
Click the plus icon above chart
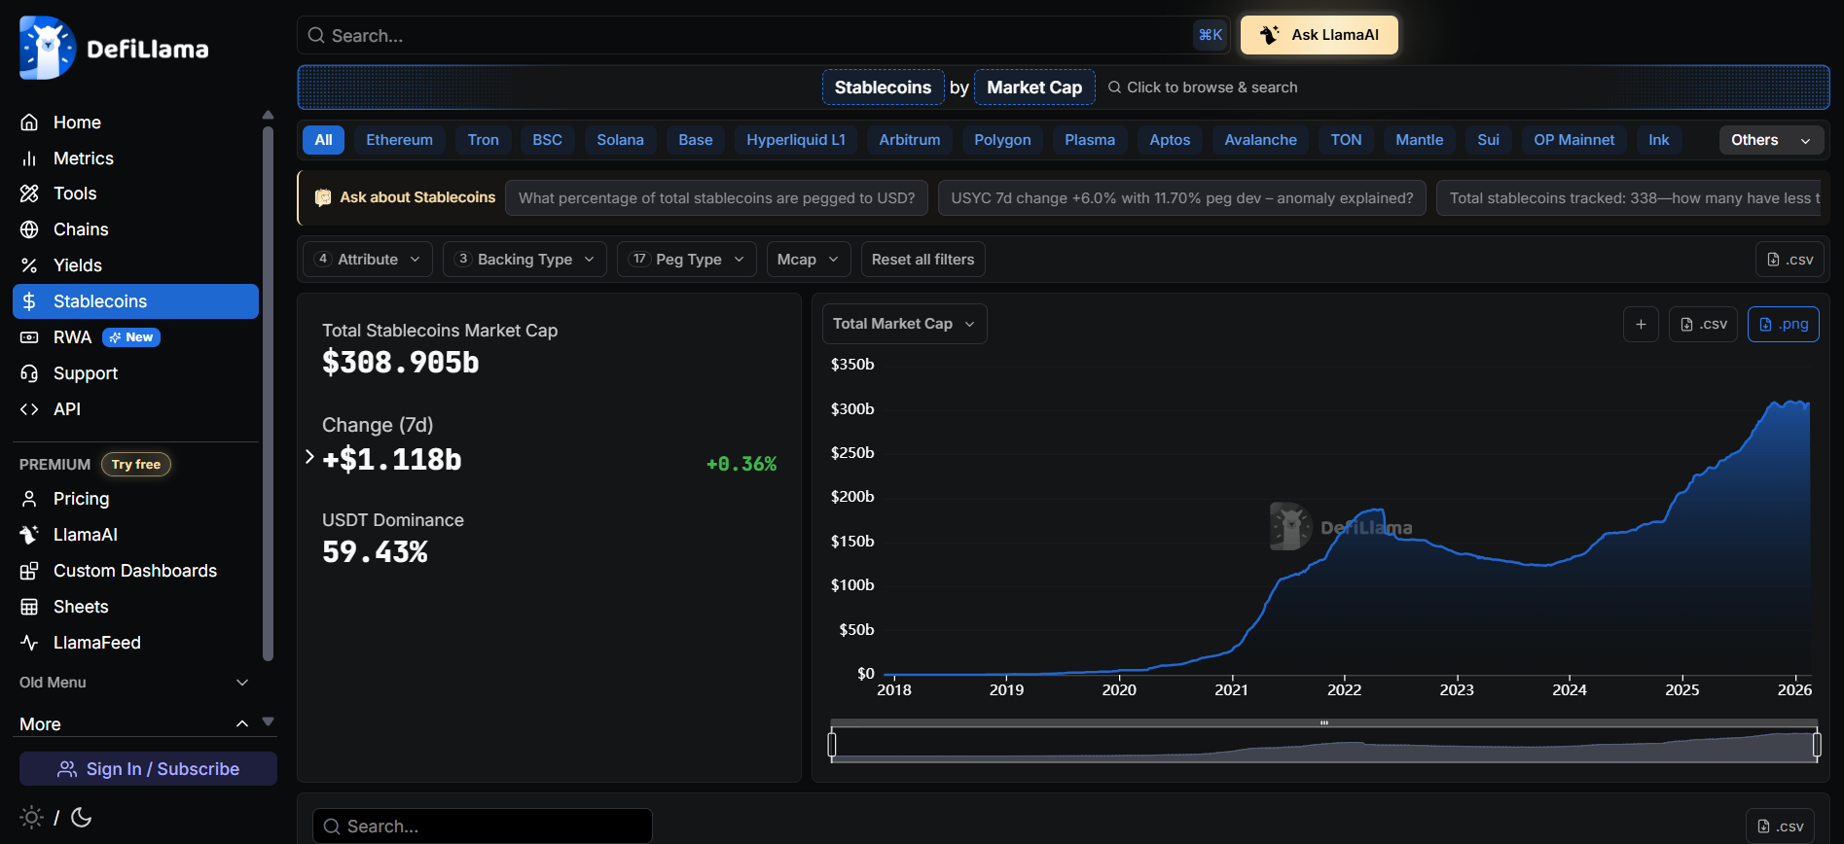(x=1641, y=325)
